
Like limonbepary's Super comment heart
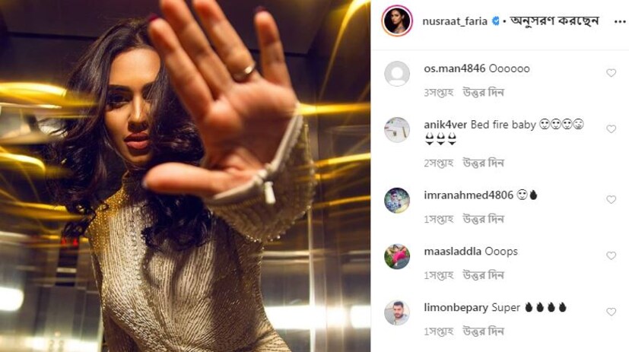coord(611,312)
